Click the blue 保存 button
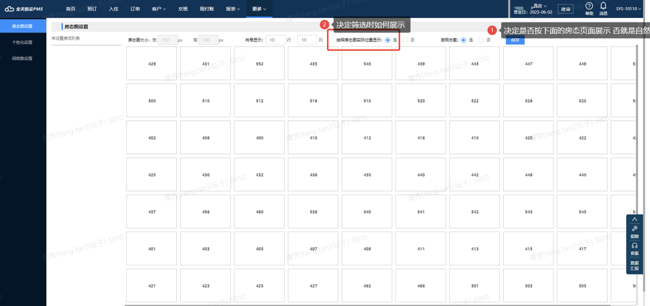 coord(515,40)
